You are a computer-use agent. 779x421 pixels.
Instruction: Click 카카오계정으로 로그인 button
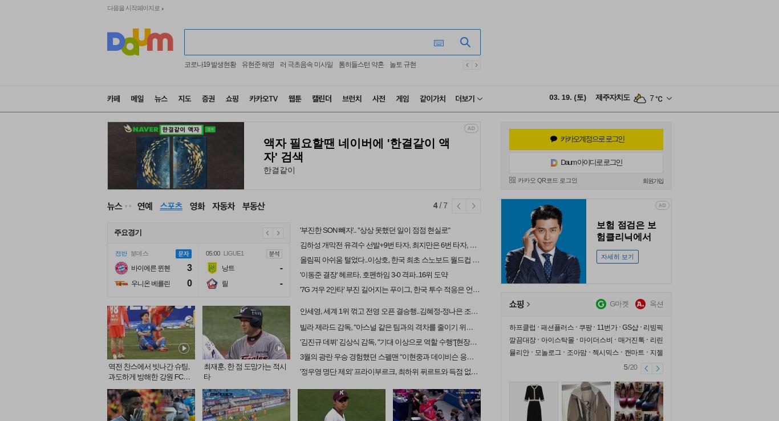click(586, 139)
